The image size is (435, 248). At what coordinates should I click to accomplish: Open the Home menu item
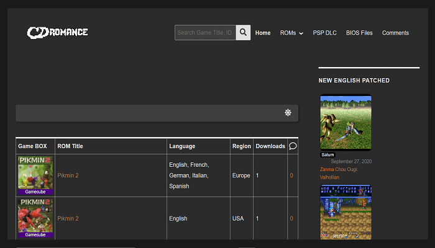(263, 33)
